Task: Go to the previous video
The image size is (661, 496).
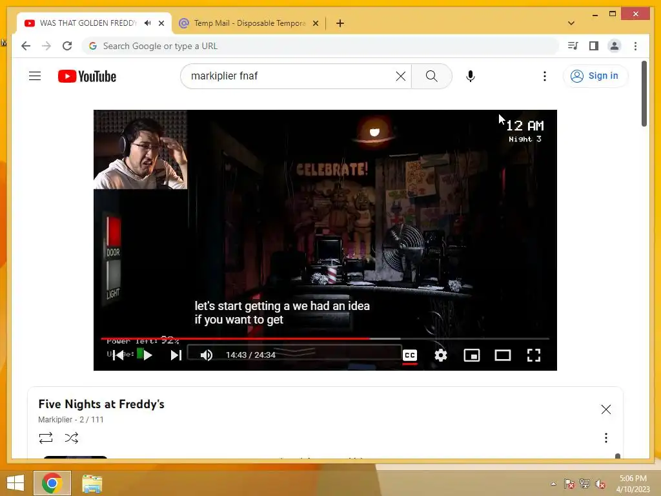Action: [x=119, y=355]
